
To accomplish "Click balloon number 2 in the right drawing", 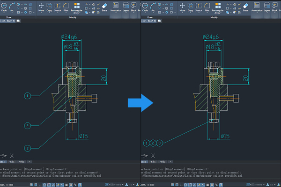I will tap(153, 143).
